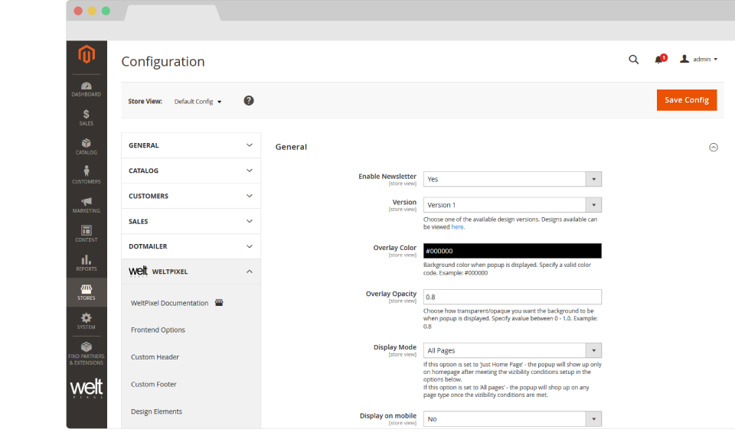735x439 pixels.
Task: Open the Dashboard sidebar icon
Action: click(x=86, y=89)
